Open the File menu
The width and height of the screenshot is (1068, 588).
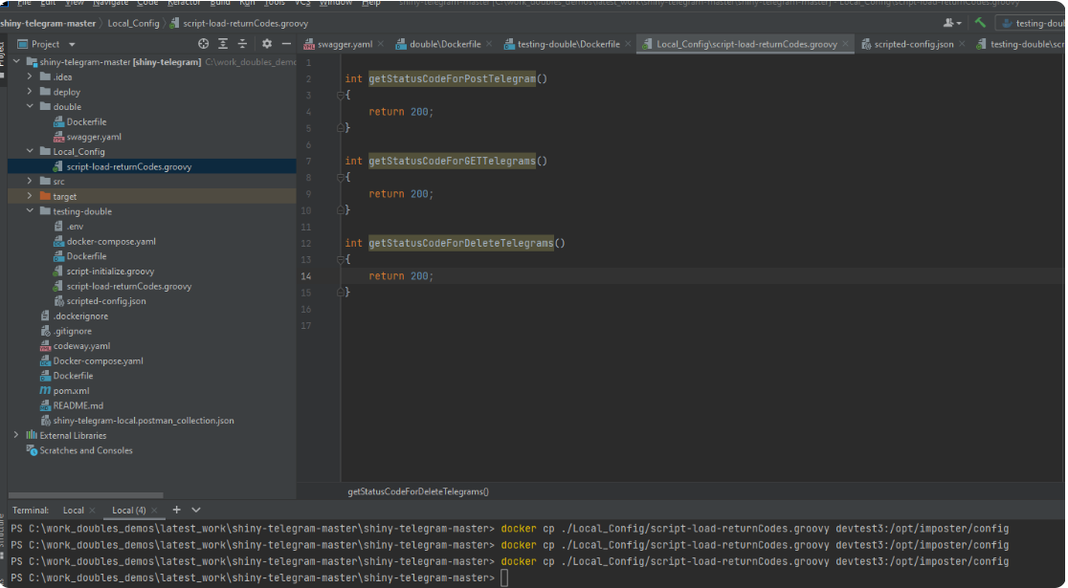pyautogui.click(x=23, y=3)
